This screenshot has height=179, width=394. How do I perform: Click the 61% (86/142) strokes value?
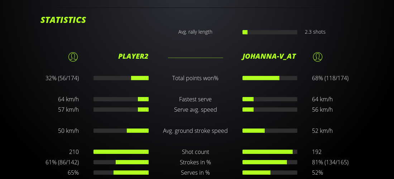coord(62,162)
